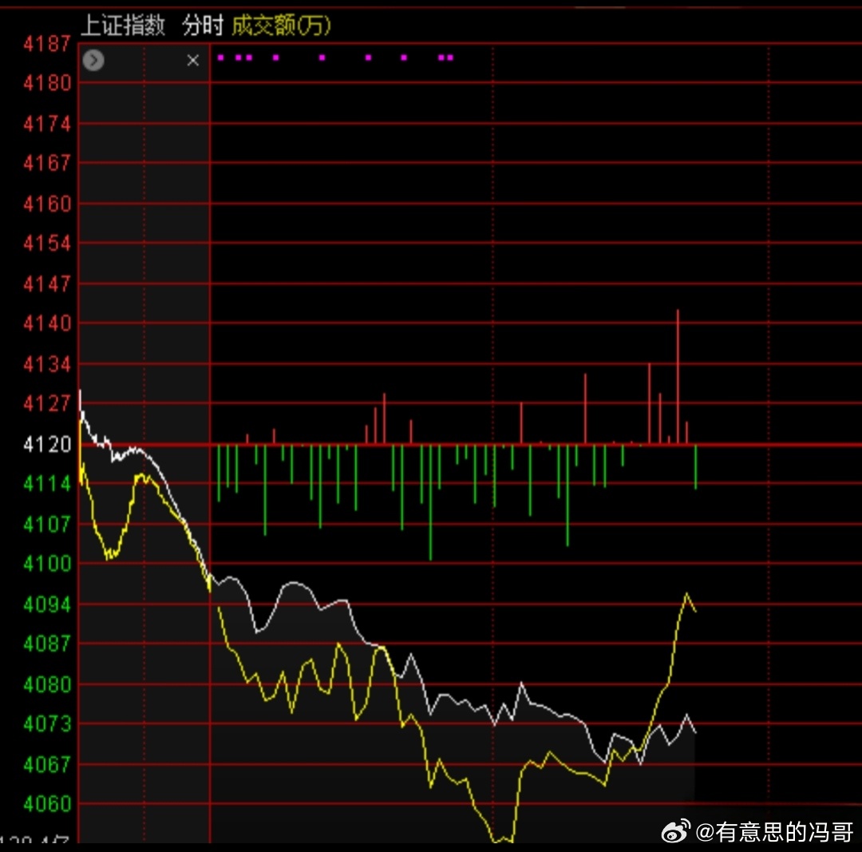Screen dimensions: 862x852
Task: Select the 成交额(万) indicator label
Action: 281,26
